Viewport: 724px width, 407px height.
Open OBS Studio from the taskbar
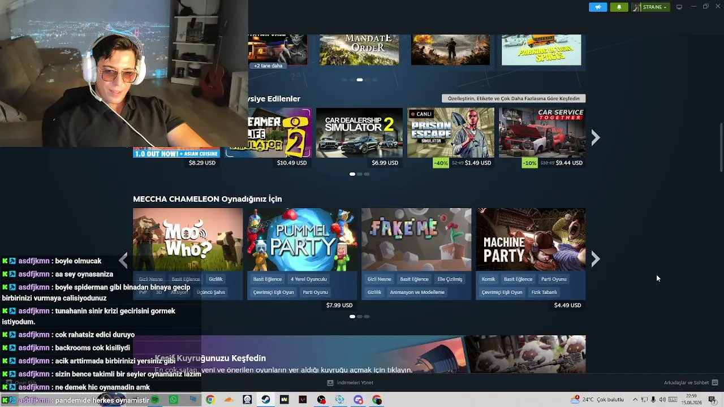(x=321, y=400)
